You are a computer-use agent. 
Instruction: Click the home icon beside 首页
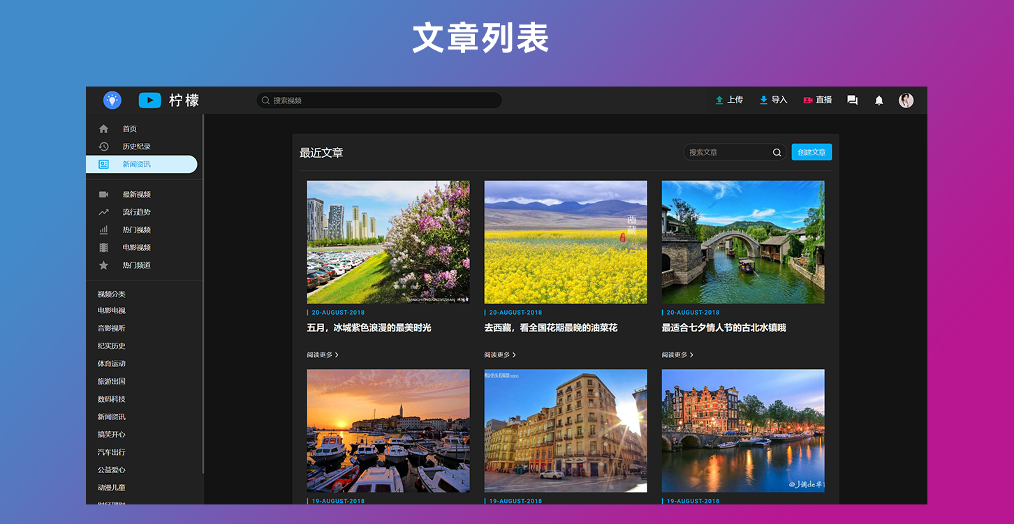point(104,129)
